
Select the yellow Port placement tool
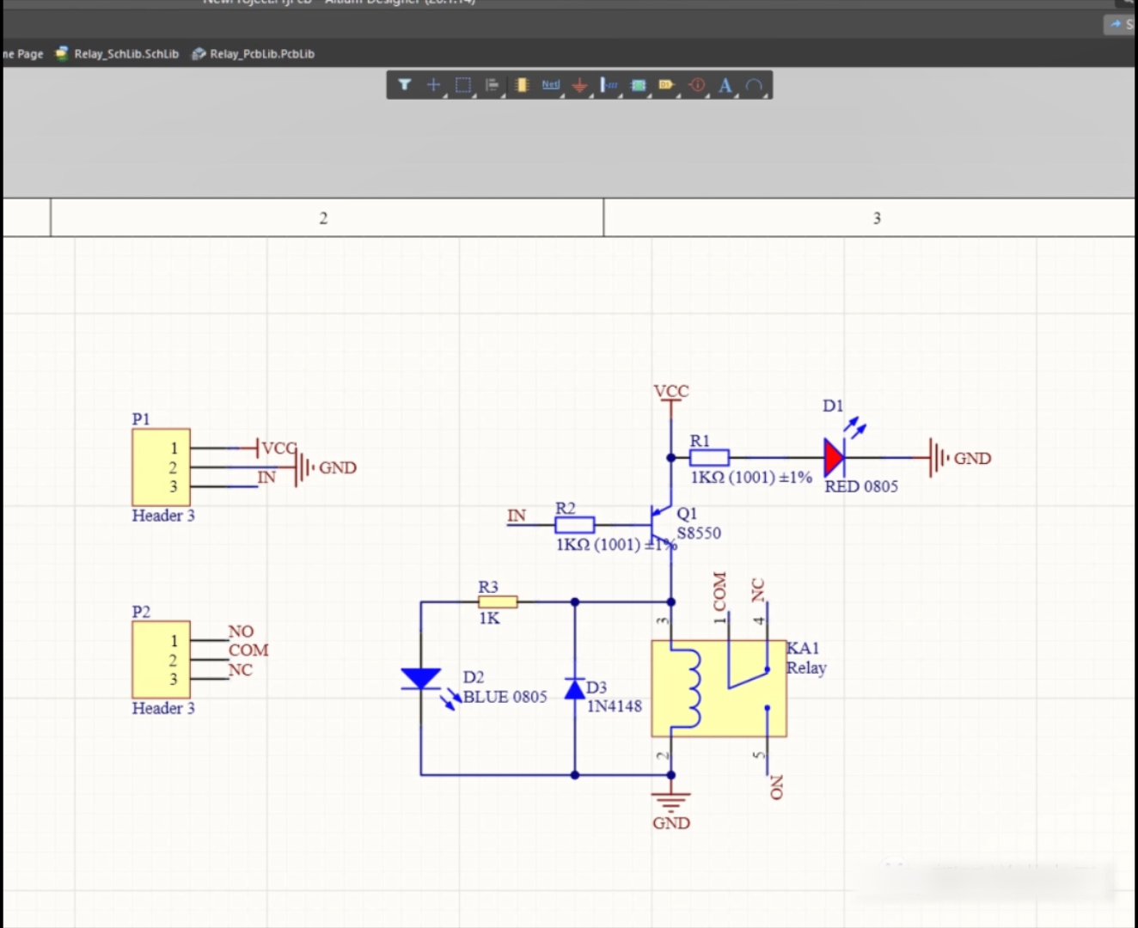pos(667,85)
